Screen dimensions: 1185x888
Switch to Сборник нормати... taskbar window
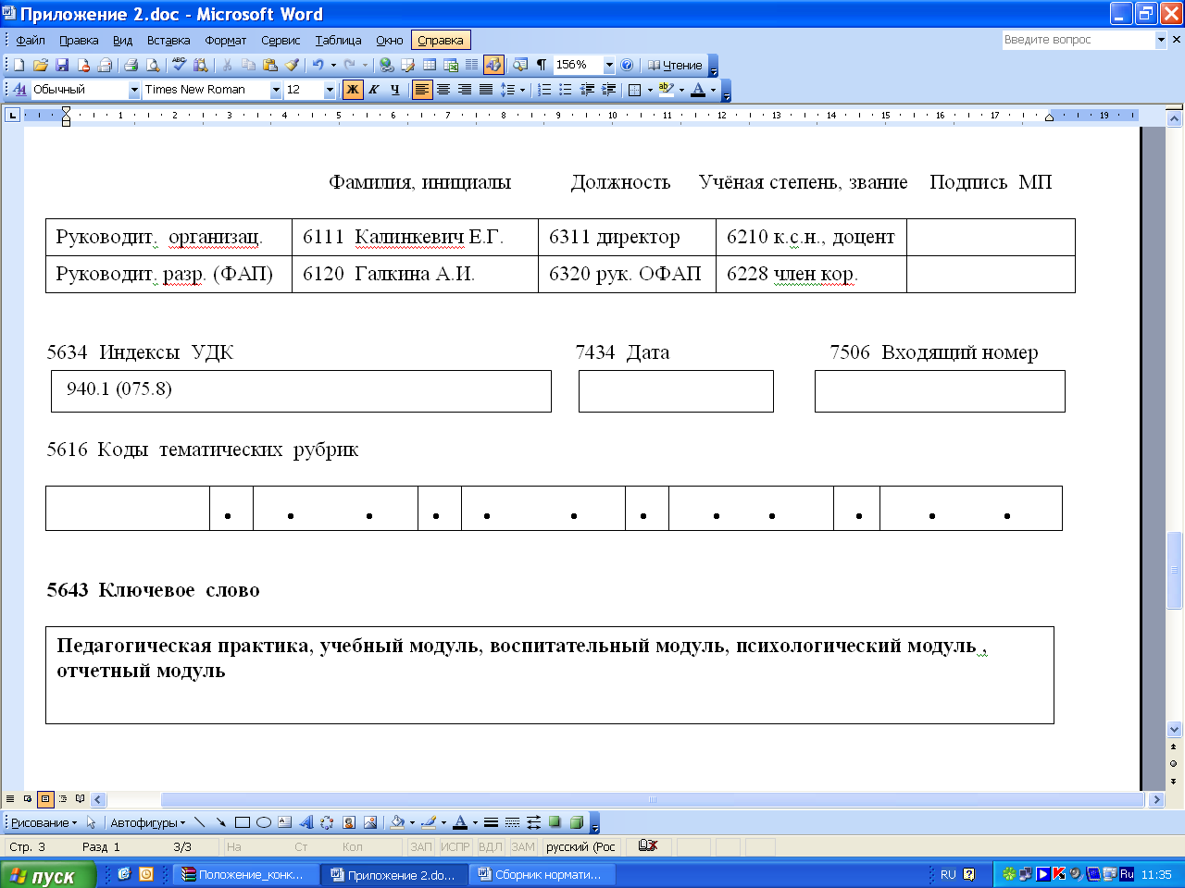pyautogui.click(x=543, y=875)
